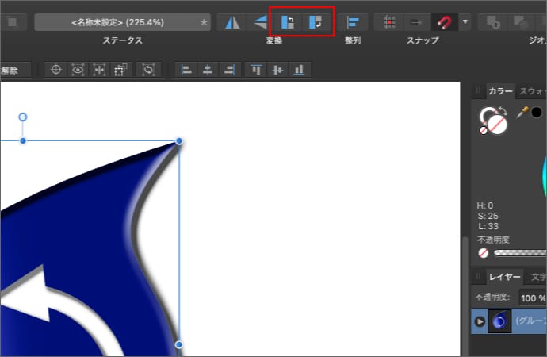
Task: Click the Flip Vertical icon
Action: tap(259, 22)
